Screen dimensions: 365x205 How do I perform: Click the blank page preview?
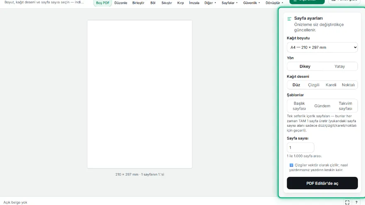click(140, 94)
